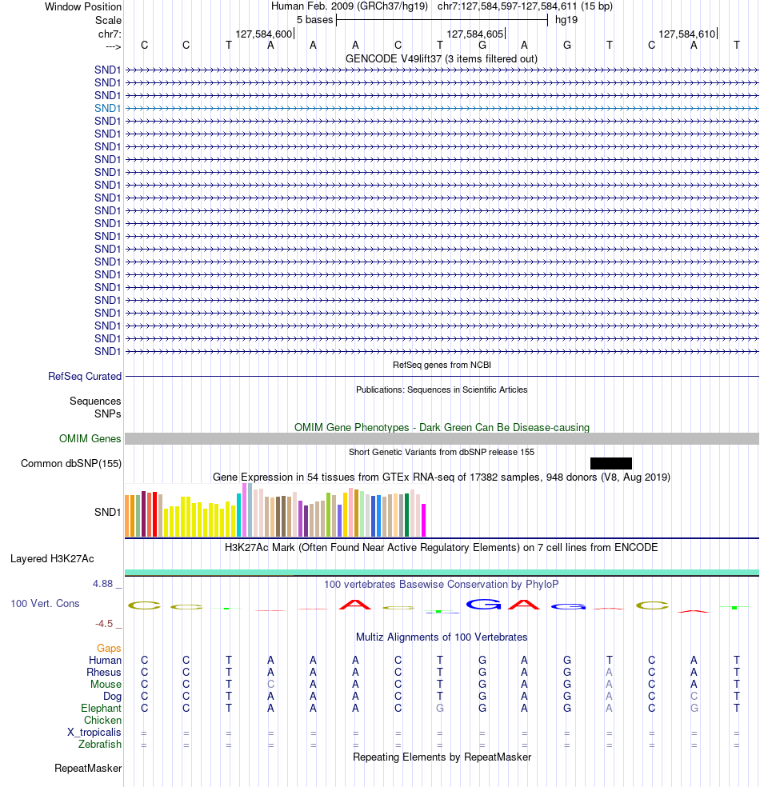Click the faded C base in Mouse row
Image resolution: width=760 pixels, height=787 pixels.
coord(270,684)
